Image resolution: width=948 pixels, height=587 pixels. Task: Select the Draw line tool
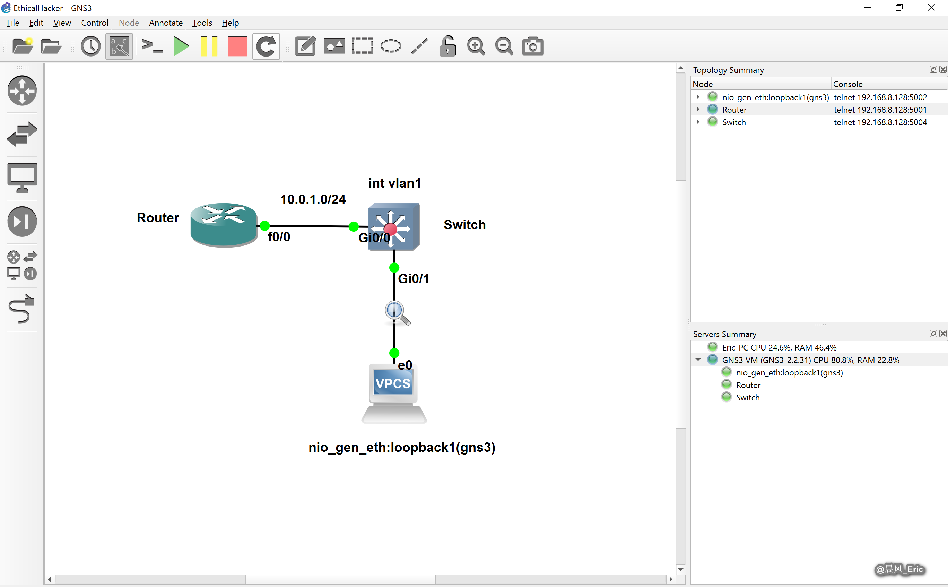pos(419,46)
